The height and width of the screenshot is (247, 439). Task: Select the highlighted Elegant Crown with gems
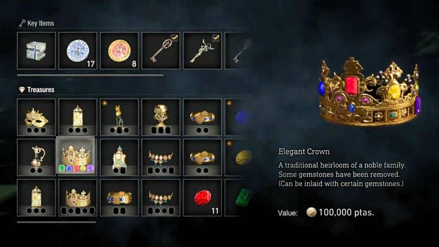(x=77, y=157)
